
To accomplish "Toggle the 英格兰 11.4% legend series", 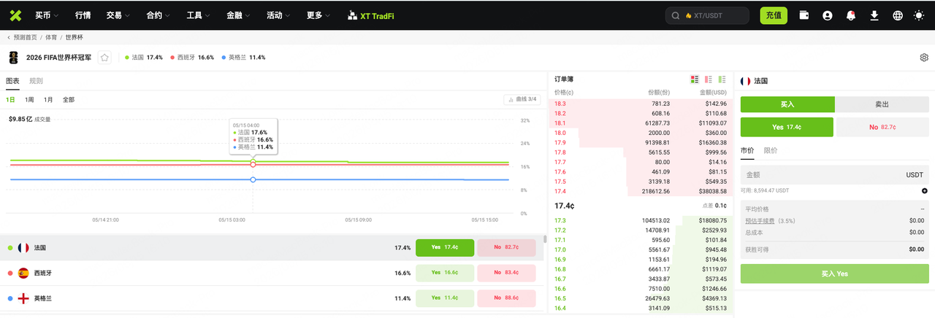I will click(x=243, y=57).
